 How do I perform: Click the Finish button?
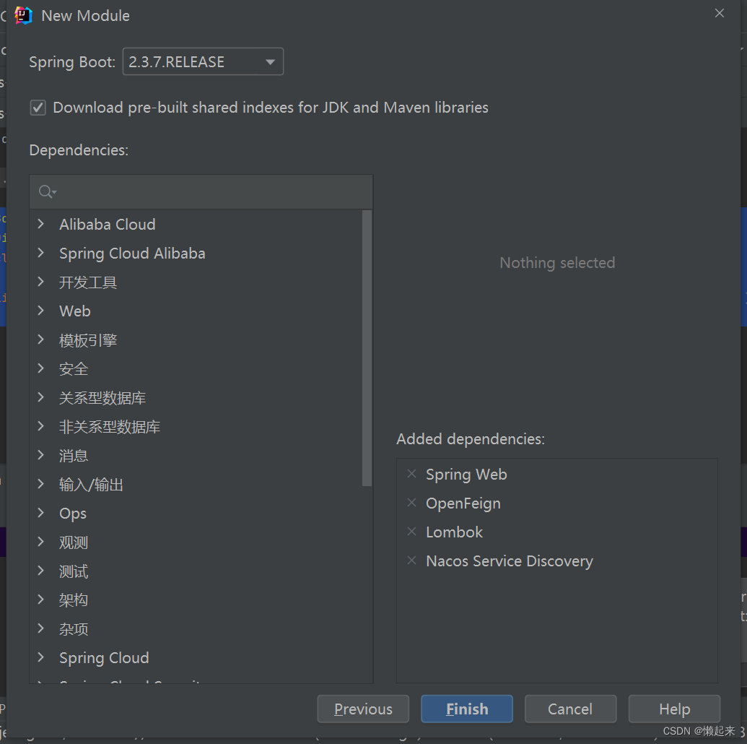coord(467,709)
